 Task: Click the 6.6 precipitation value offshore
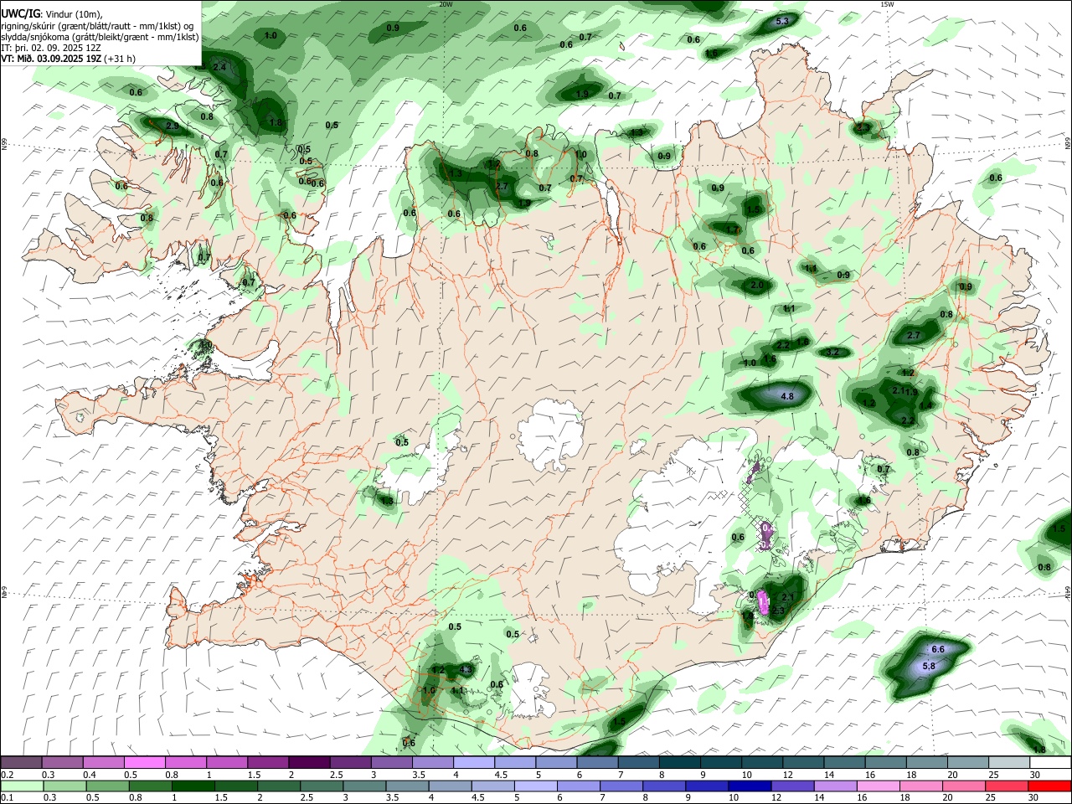pyautogui.click(x=938, y=649)
